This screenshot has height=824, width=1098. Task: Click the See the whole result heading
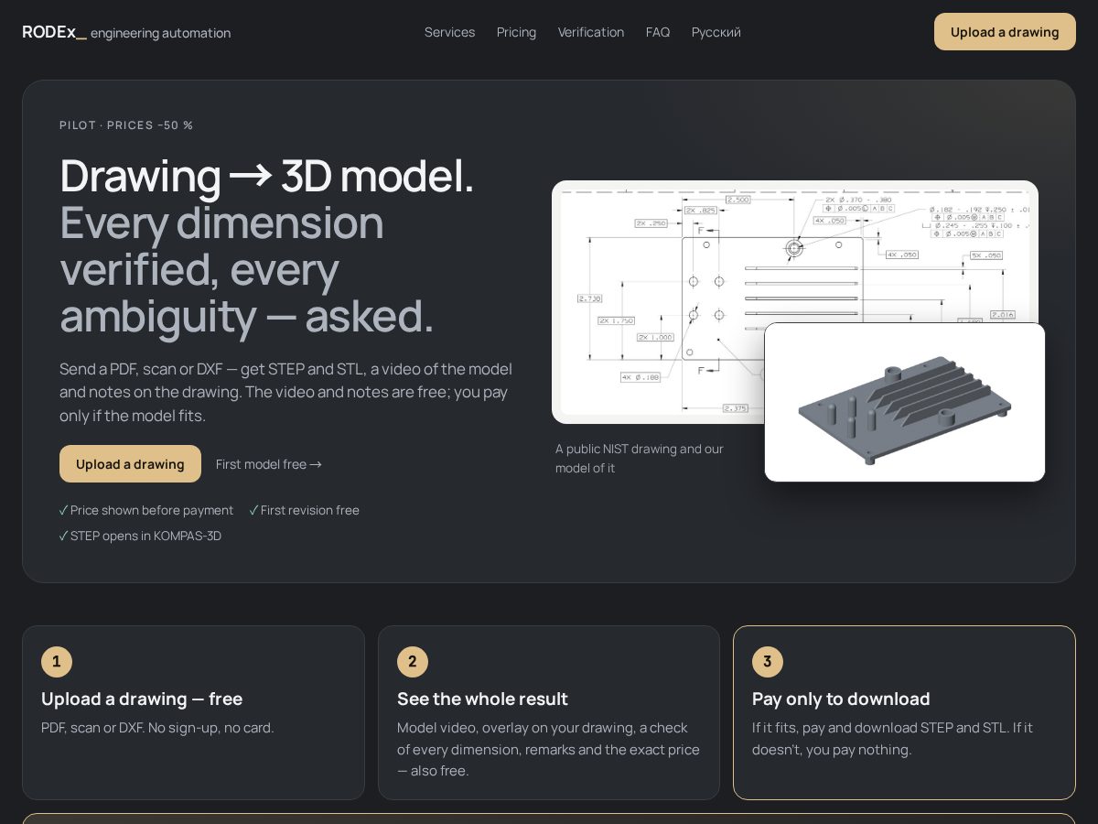[482, 699]
